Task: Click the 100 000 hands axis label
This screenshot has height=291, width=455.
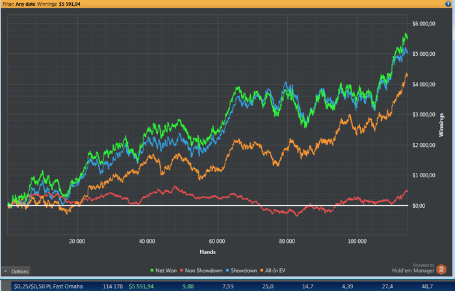Action: 357,241
